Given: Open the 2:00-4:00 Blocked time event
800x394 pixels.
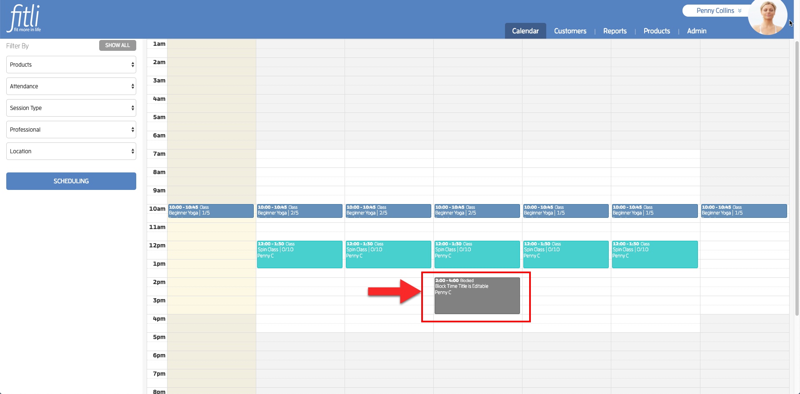Looking at the screenshot, I should [x=477, y=296].
